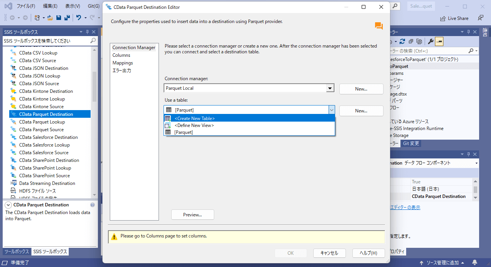Select CData Salesforce Source in toolbox
491x267 pixels.
44,153
